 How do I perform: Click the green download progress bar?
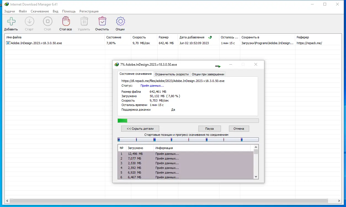pos(188,121)
